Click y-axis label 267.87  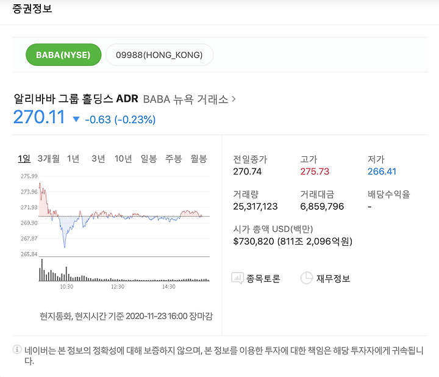tap(29, 239)
